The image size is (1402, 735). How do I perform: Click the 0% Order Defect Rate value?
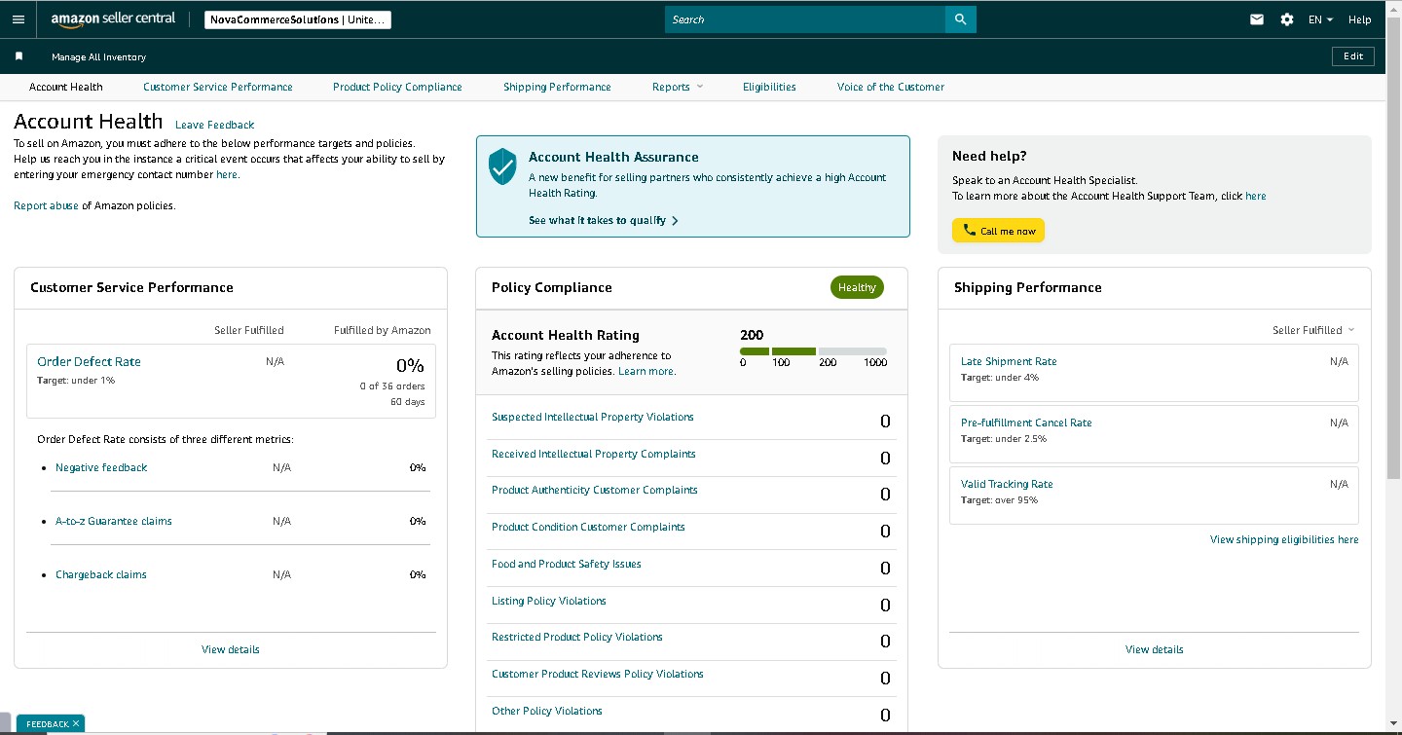pyautogui.click(x=410, y=366)
